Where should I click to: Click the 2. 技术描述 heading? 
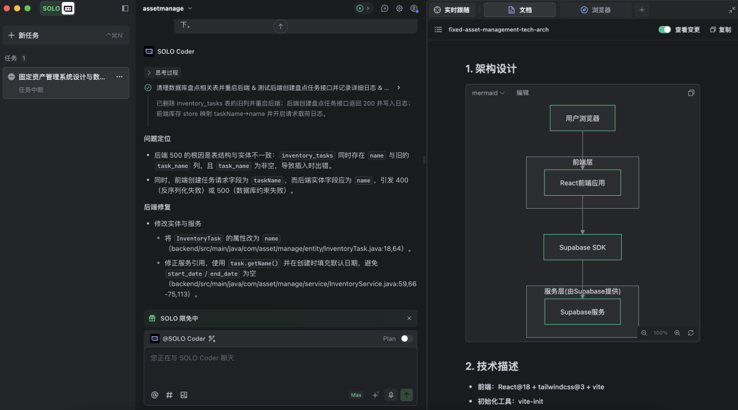(x=492, y=366)
